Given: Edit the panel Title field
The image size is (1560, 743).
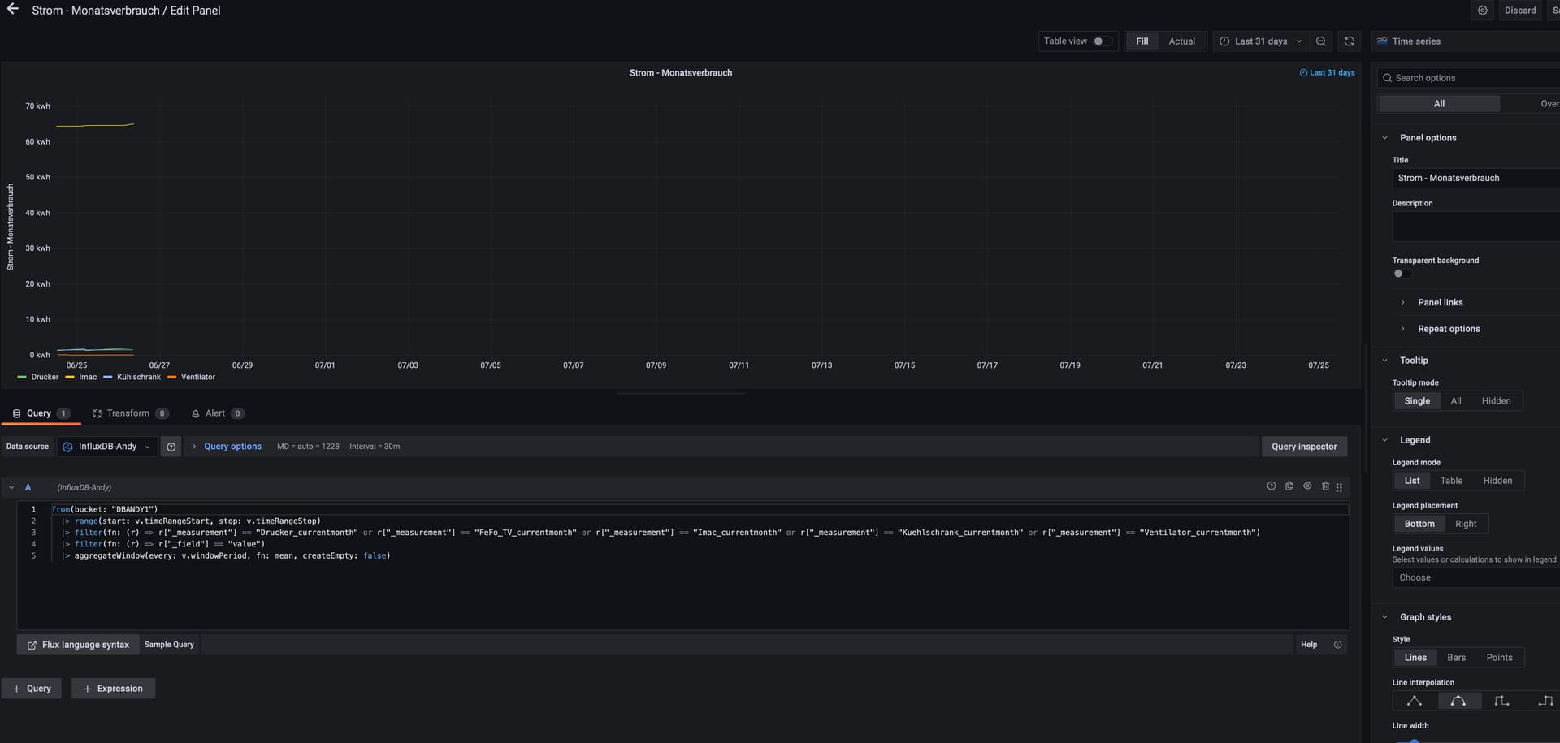Looking at the screenshot, I should 1475,178.
